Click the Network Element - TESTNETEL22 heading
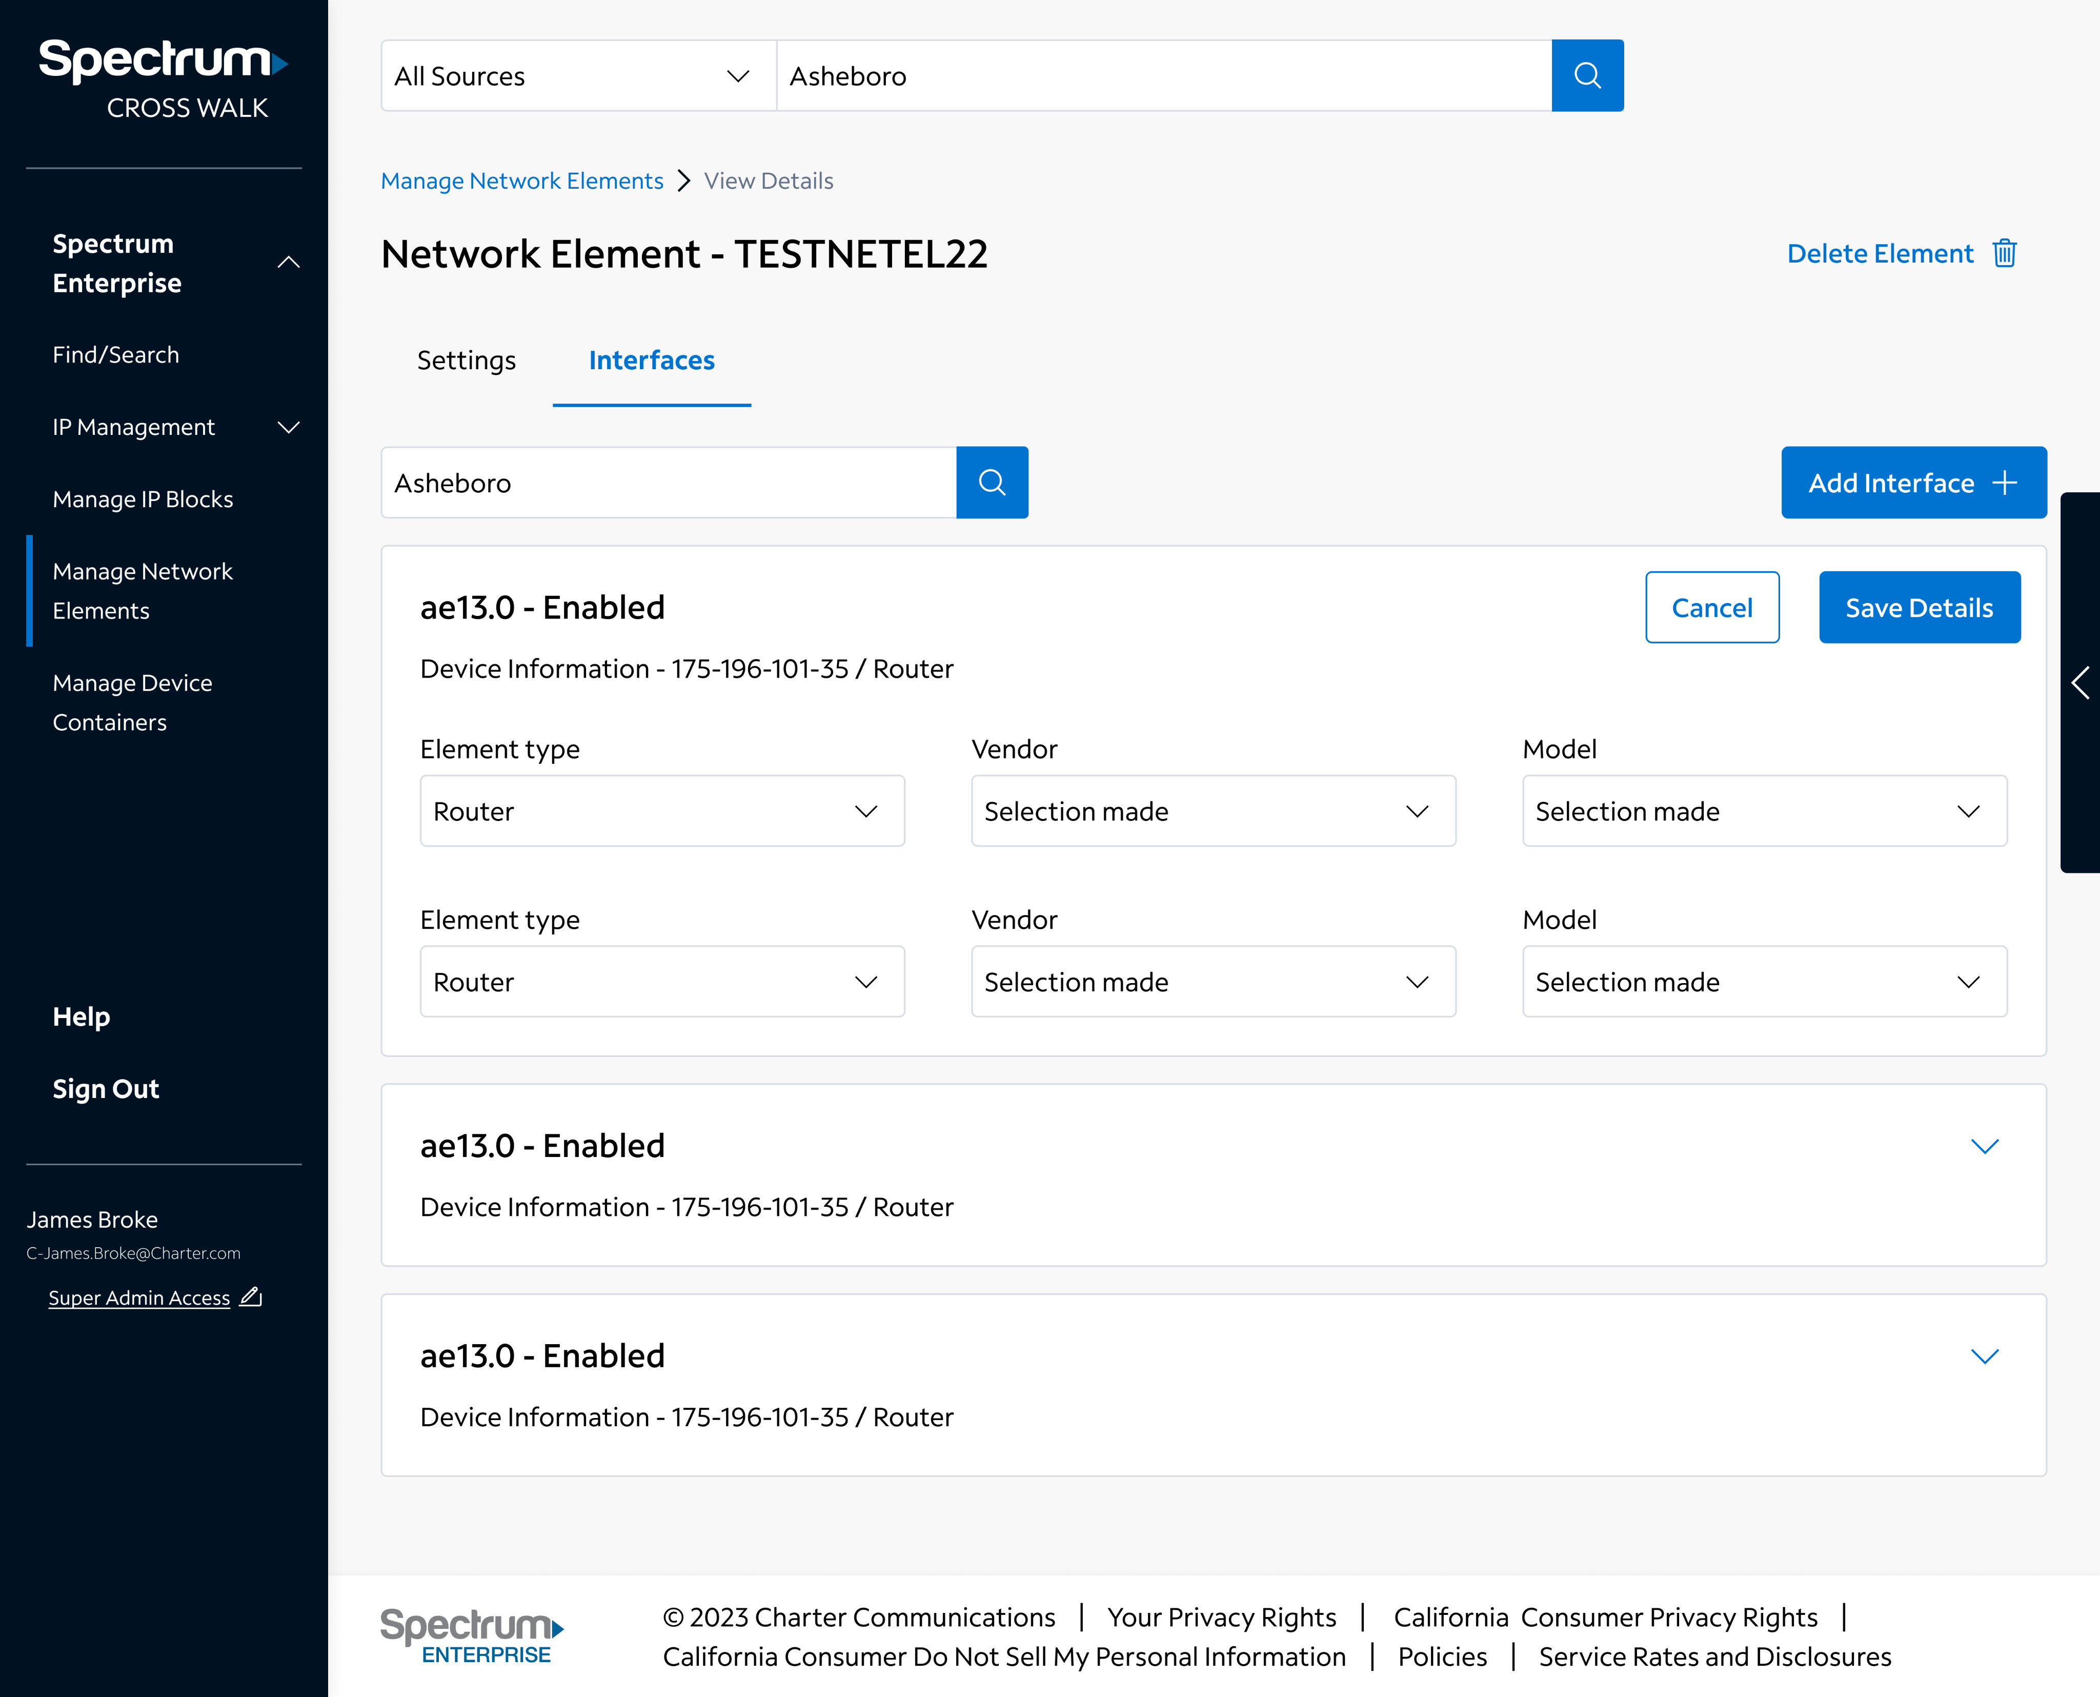 pyautogui.click(x=684, y=254)
